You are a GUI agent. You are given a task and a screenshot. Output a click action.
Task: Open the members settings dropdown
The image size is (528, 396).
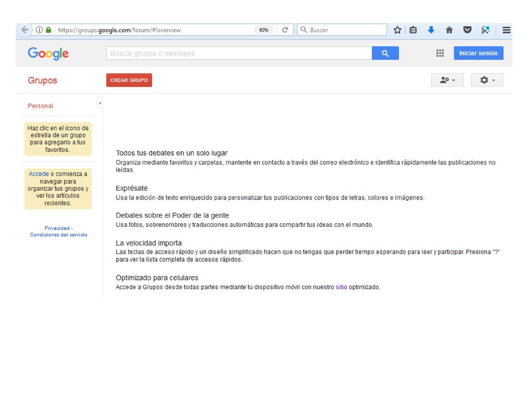447,80
